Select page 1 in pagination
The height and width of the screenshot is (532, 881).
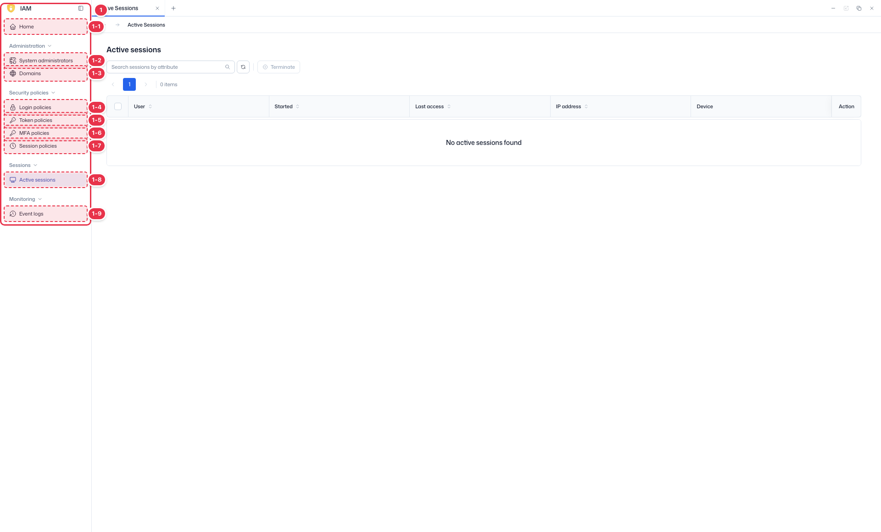pyautogui.click(x=129, y=84)
